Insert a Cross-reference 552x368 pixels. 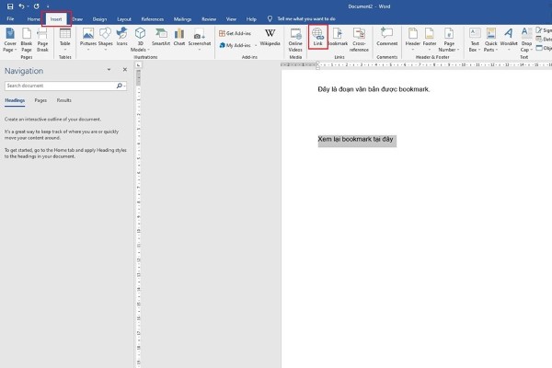[x=359, y=40]
